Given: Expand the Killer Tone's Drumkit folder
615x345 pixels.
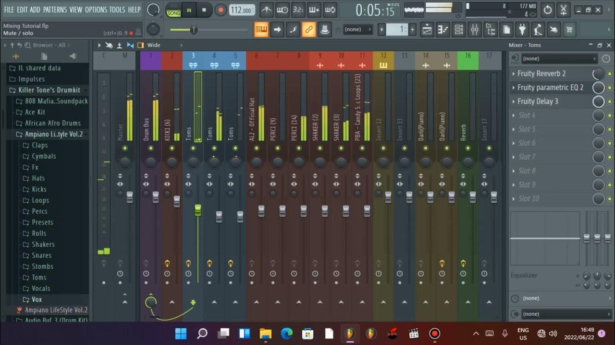Looking at the screenshot, I should click(x=49, y=90).
